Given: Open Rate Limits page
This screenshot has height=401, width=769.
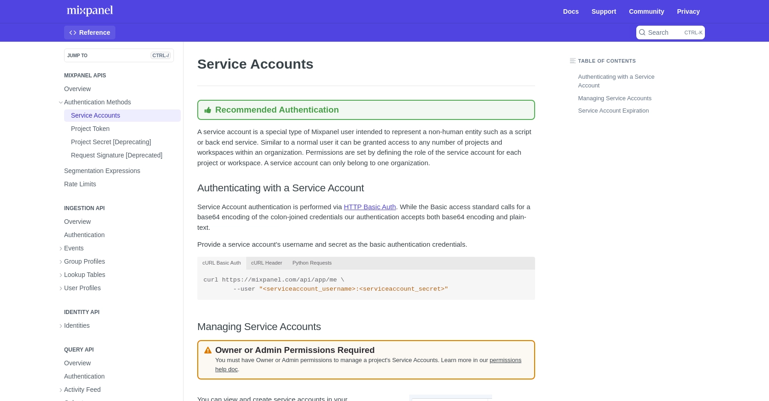Looking at the screenshot, I should 80,184.
